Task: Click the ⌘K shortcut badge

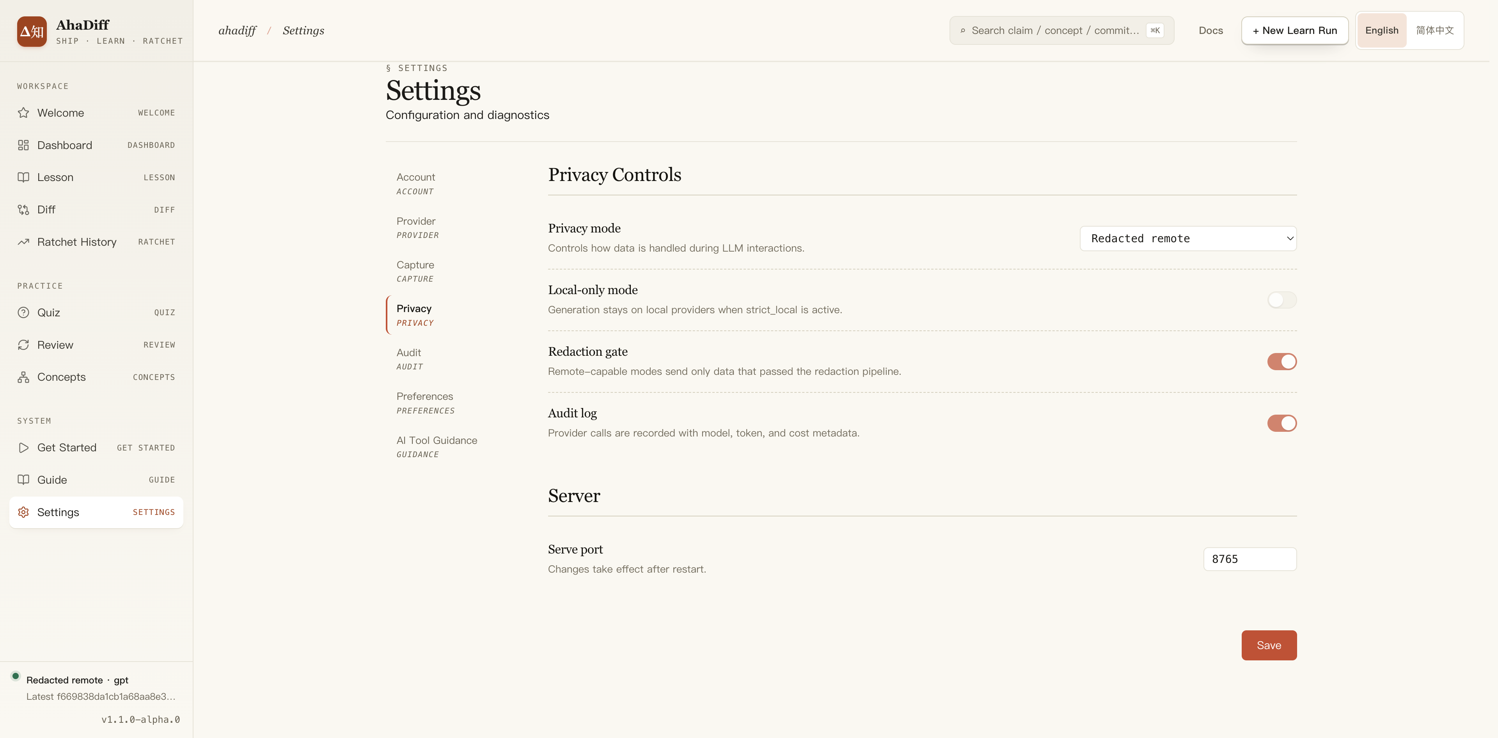Action: [x=1155, y=31]
